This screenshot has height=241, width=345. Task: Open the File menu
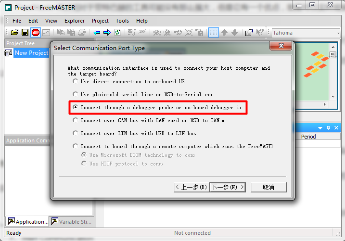point(17,21)
